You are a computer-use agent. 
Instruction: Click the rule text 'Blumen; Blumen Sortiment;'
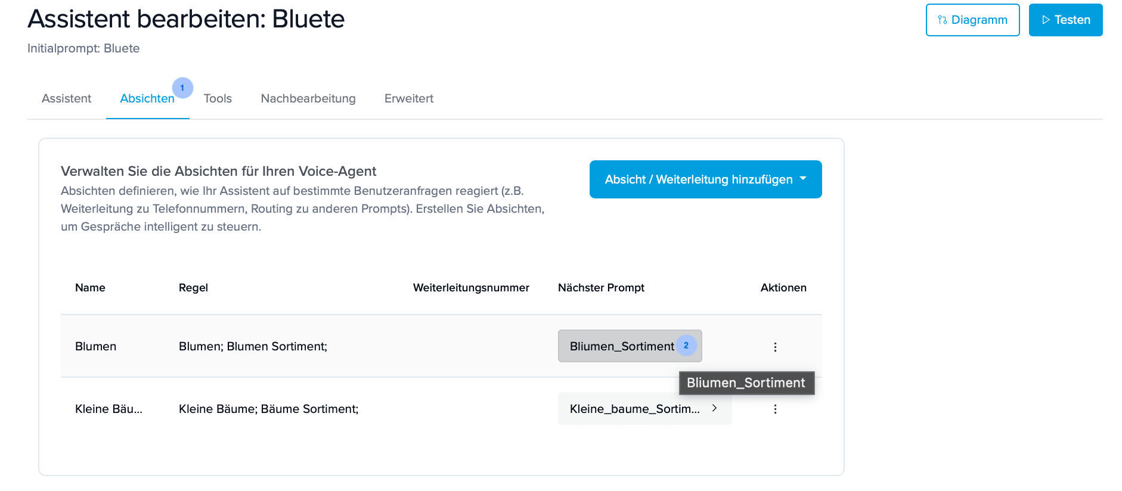click(x=253, y=346)
